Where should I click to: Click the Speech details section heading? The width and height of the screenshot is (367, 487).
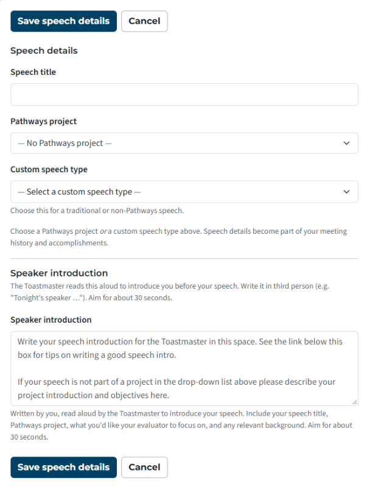click(x=44, y=51)
